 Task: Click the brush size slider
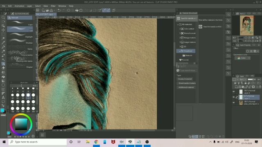(21, 86)
